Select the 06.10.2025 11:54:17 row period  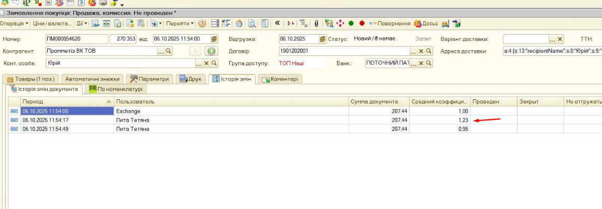coord(67,120)
